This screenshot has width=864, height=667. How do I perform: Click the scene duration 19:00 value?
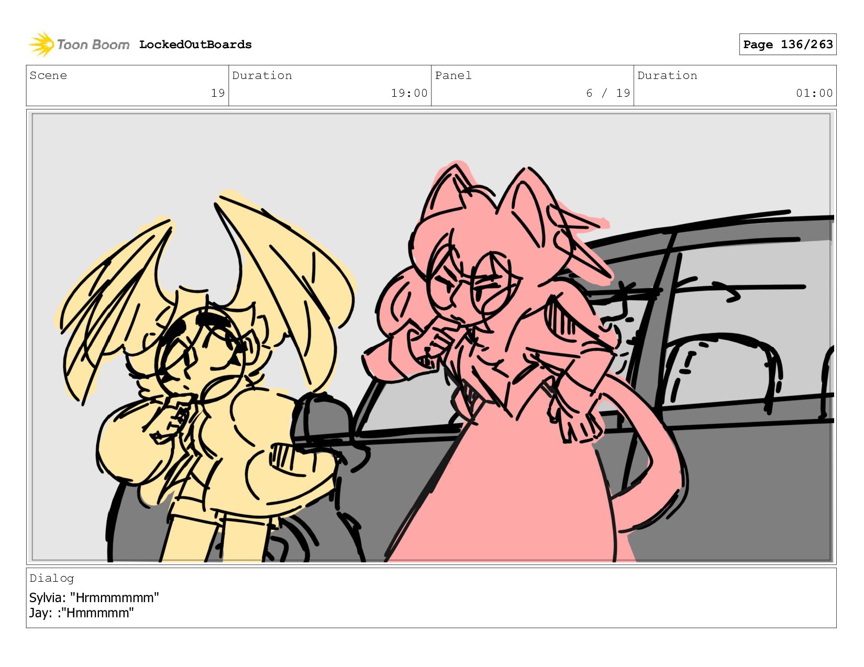coord(409,93)
